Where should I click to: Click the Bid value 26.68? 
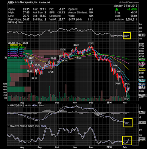click(x=43, y=16)
